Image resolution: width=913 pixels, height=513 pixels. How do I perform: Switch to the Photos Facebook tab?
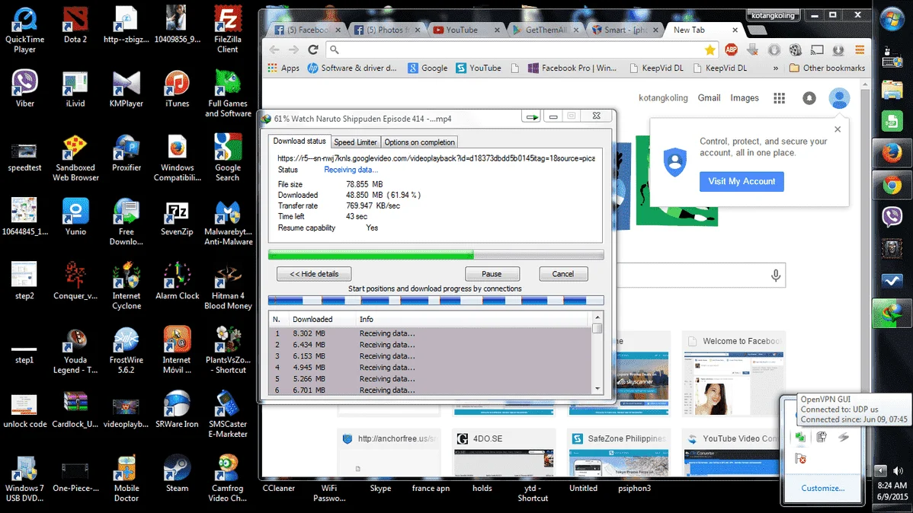pos(387,30)
